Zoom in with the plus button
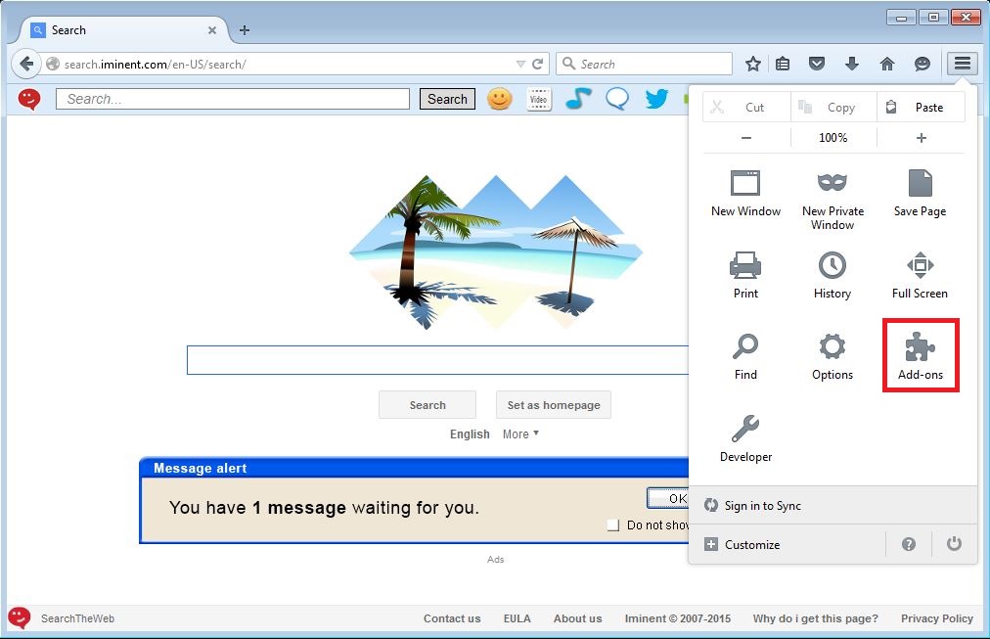 pyautogui.click(x=922, y=138)
